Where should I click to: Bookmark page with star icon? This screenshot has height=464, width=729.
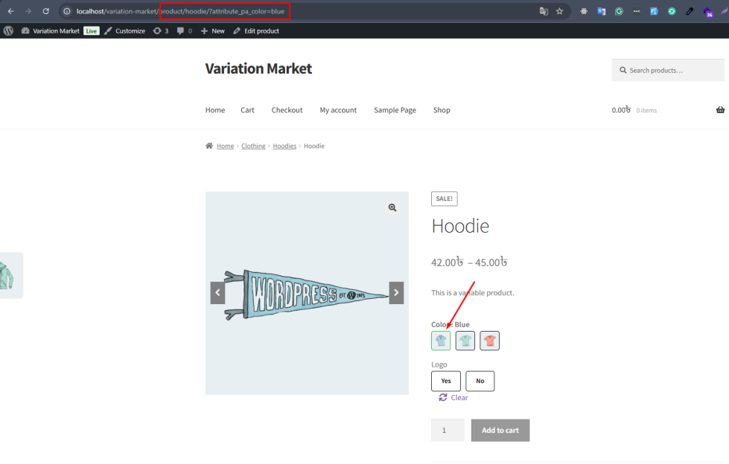[x=559, y=11]
